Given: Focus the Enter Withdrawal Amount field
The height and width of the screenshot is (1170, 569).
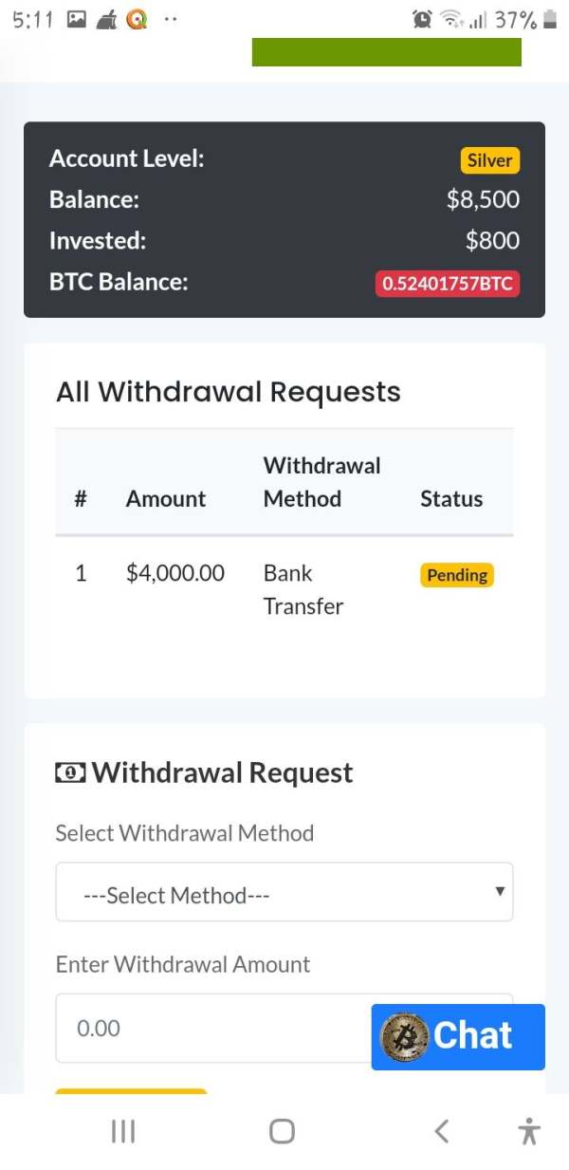Looking at the screenshot, I should 213,1029.
